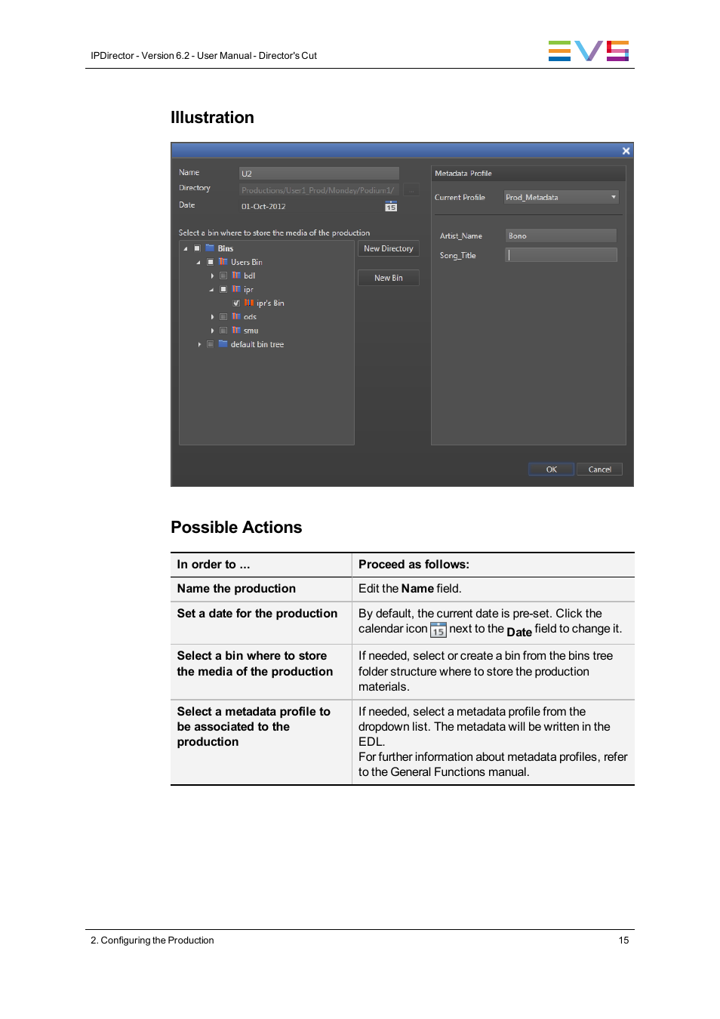Click the 'Illustration' heading

tap(212, 118)
